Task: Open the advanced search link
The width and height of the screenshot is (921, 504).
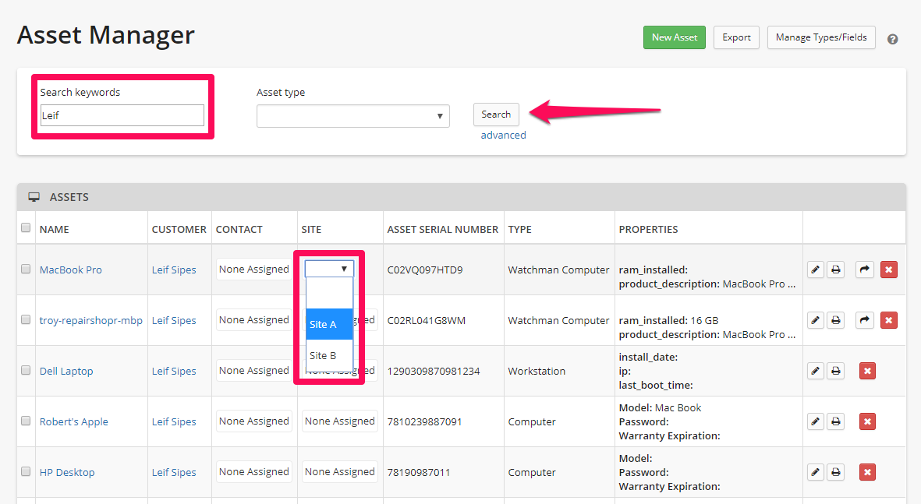Action: click(503, 135)
